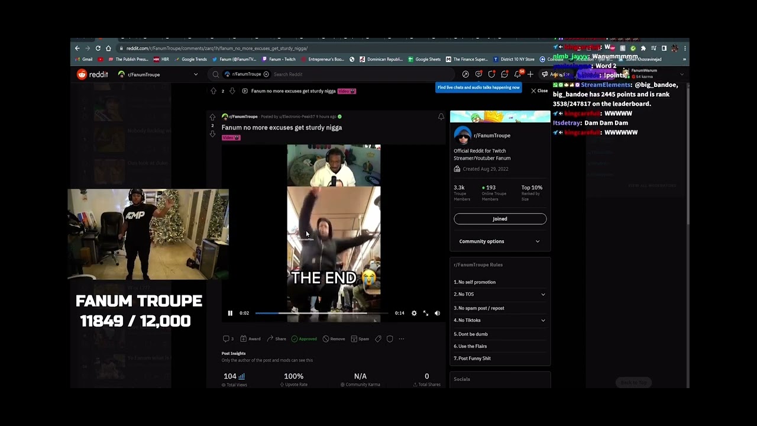Screen dimensions: 757x426
Task: Click the 104 Total Views chart icon
Action: 241,376
